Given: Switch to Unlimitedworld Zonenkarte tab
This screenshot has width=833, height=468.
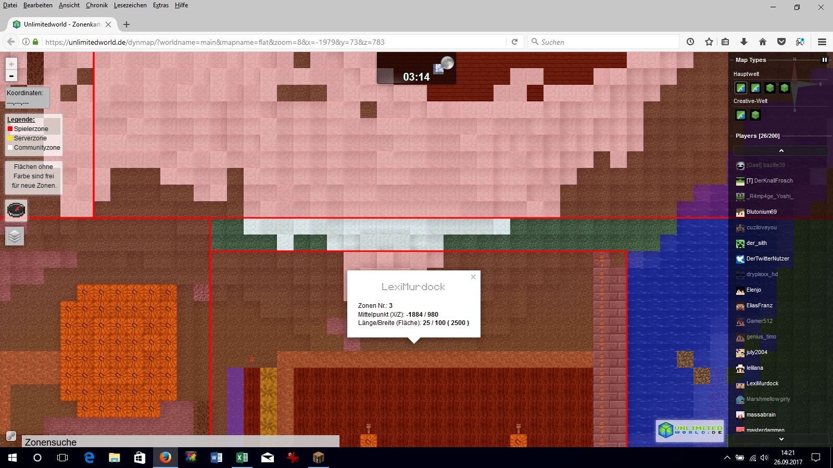Looking at the screenshot, I should tap(61, 24).
